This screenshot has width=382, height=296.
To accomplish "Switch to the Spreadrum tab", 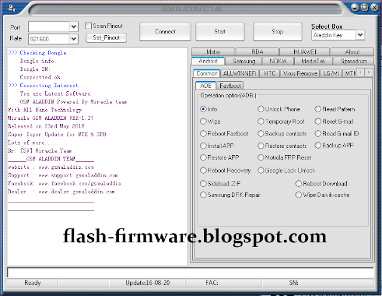I will [x=354, y=61].
